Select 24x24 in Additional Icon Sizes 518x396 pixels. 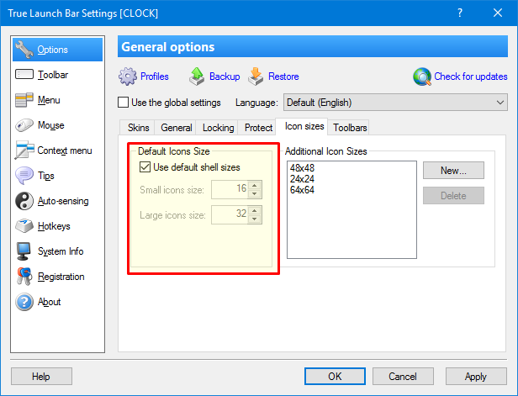point(302,179)
